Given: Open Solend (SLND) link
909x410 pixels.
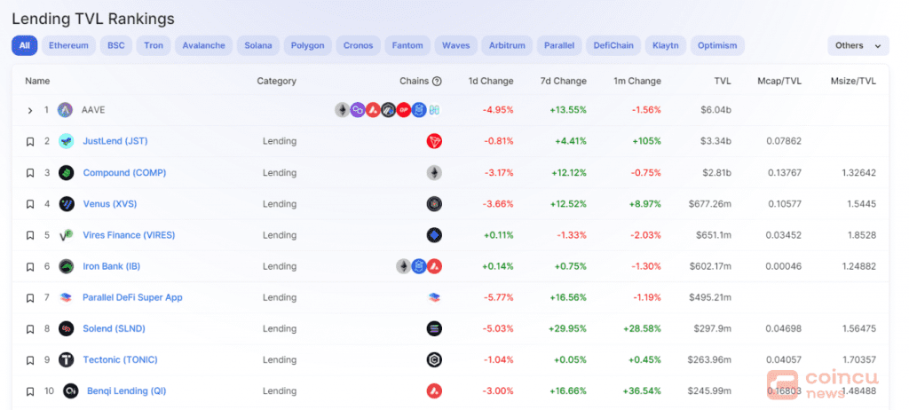Looking at the screenshot, I should 114,329.
